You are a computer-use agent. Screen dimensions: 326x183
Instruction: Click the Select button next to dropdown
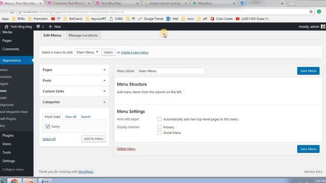[108, 52]
